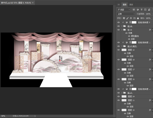Collapse effects of 图层 18
Screen dimensions: 153x118
pos(152,60)
